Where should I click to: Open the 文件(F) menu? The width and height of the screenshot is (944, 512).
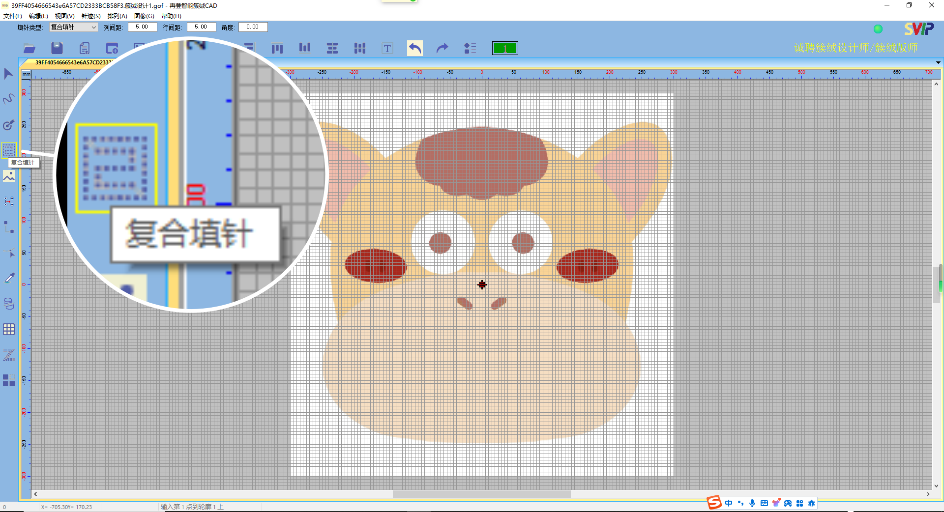coord(13,16)
